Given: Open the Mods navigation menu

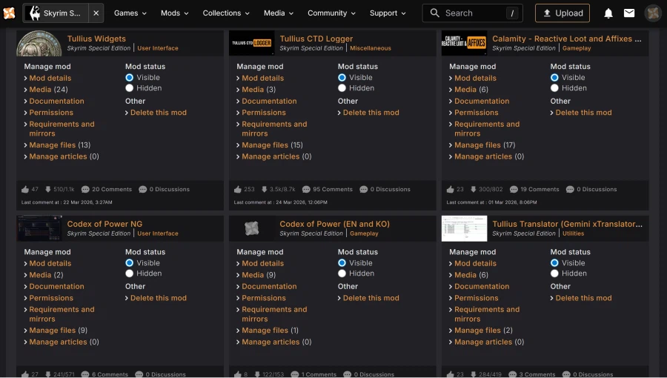Looking at the screenshot, I should [175, 13].
